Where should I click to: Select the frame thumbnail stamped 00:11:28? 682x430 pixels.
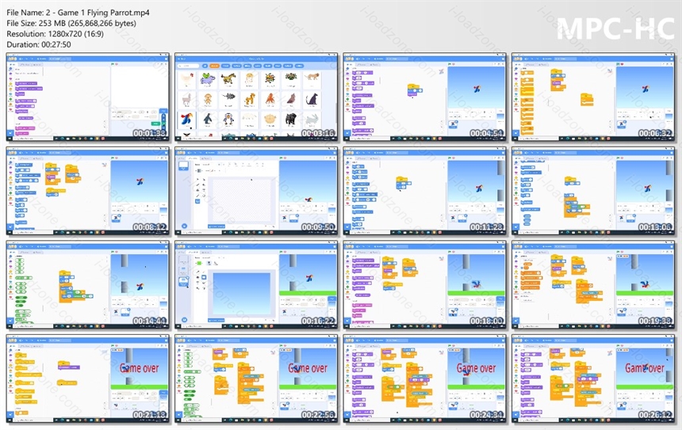pos(425,192)
